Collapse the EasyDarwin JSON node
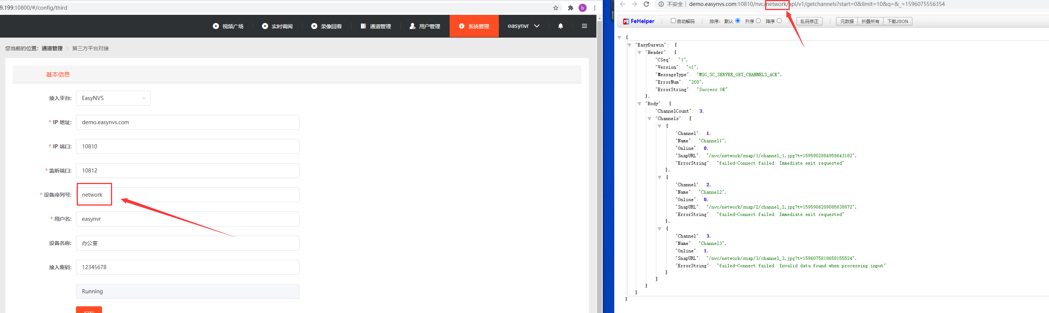The image size is (1049, 313). tap(629, 45)
